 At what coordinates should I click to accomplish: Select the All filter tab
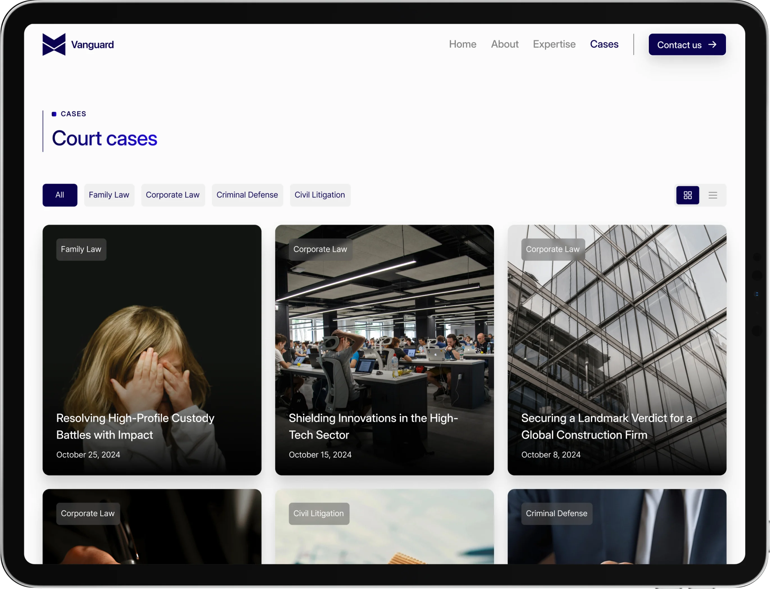60,195
